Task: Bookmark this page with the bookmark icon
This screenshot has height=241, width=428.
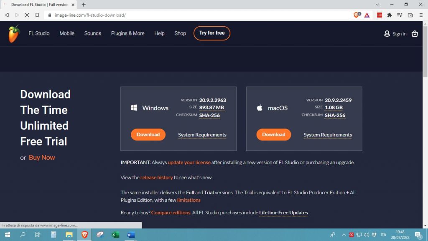Action: click(x=37, y=15)
